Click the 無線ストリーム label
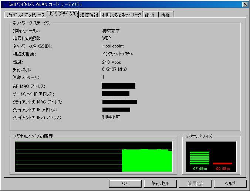The width and height of the screenshot is (250, 191). pos(26,78)
